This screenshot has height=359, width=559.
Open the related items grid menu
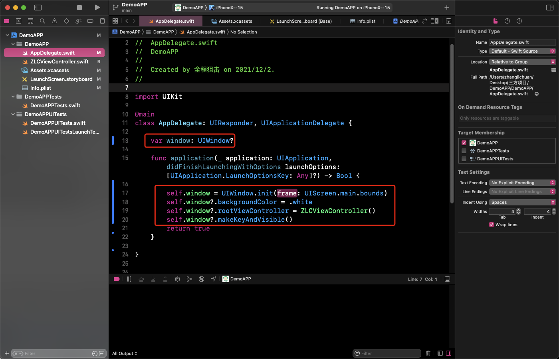click(115, 21)
